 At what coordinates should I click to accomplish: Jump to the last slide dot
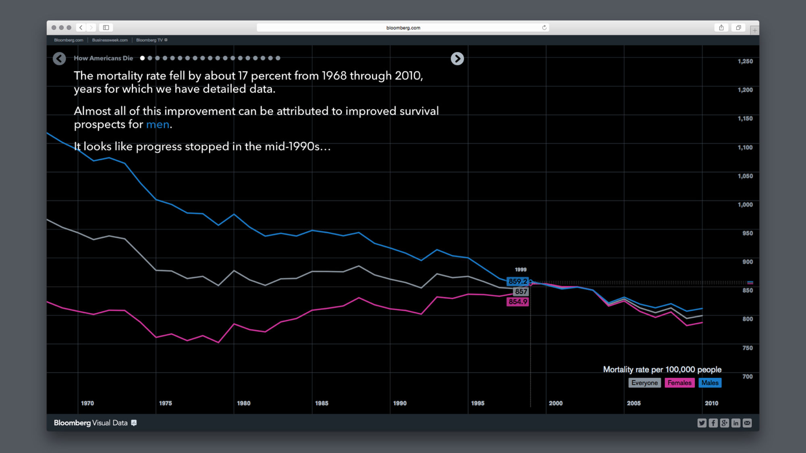click(x=278, y=58)
